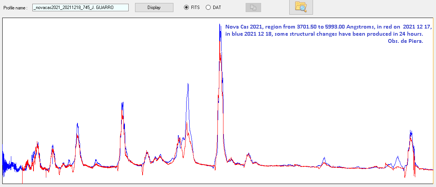Viewport: 436px width, 187px height.
Task: Click the noisy blue signal at far left
Action: [9, 165]
